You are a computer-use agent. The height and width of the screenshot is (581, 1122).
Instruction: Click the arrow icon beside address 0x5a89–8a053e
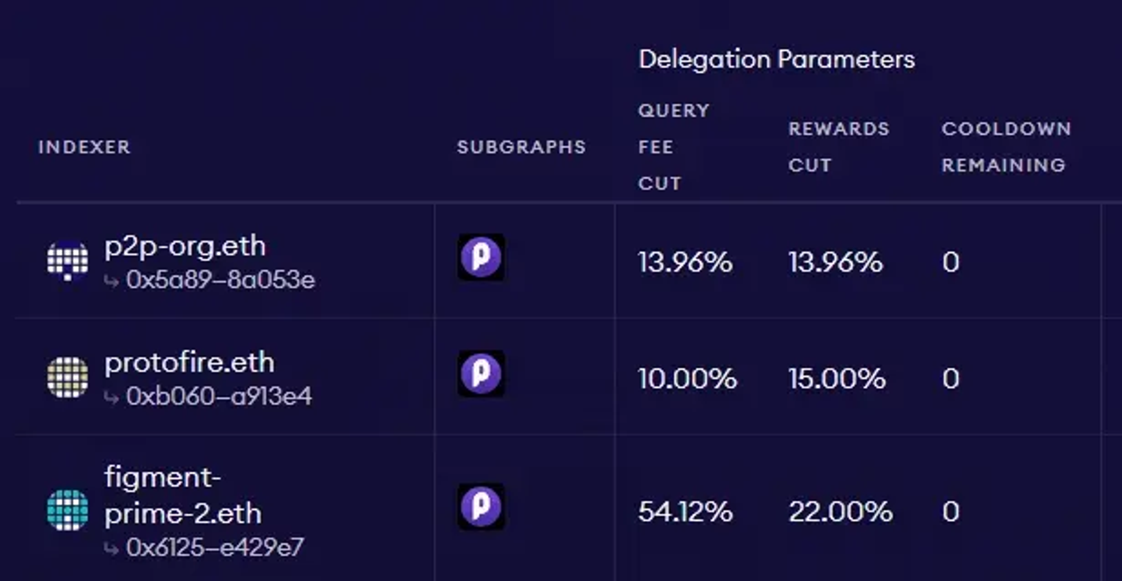111,282
